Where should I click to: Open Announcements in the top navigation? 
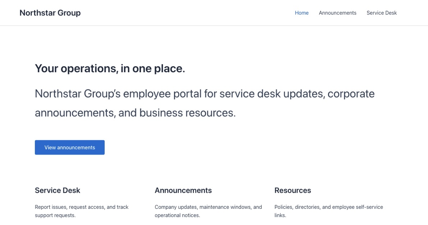click(338, 13)
